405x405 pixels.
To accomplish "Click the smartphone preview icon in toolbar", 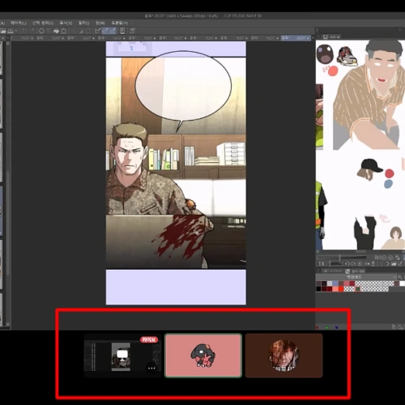I will coord(122,31).
